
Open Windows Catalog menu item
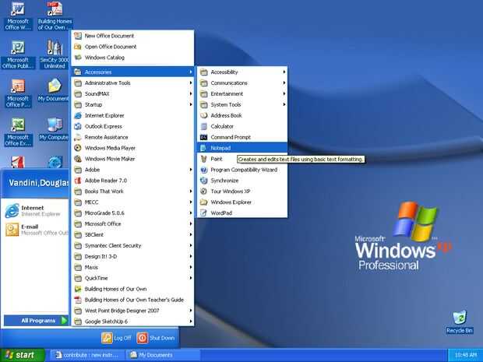coord(132,58)
